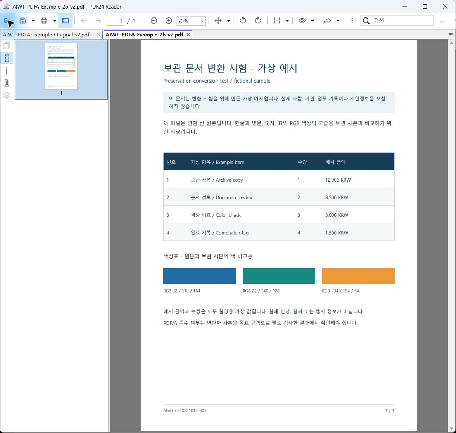Maximize the PDF24 Reader window
456x433 pixels.
pos(424,6)
